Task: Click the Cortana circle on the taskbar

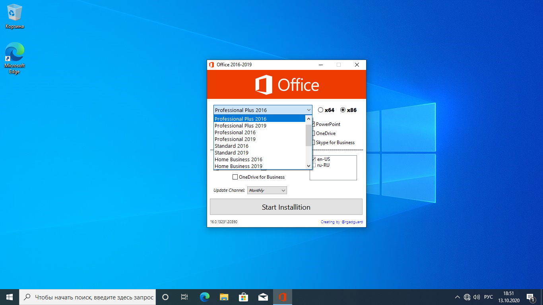Action: pos(165,297)
